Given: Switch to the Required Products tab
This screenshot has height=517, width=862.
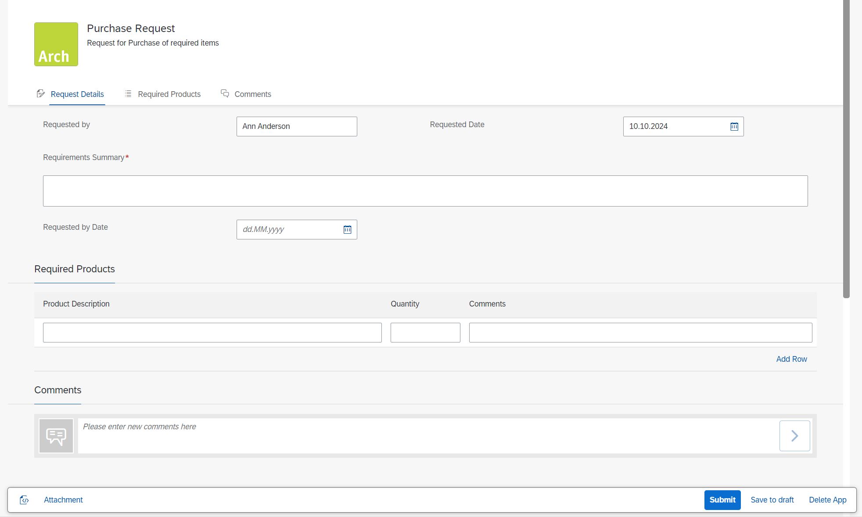Looking at the screenshot, I should (169, 94).
